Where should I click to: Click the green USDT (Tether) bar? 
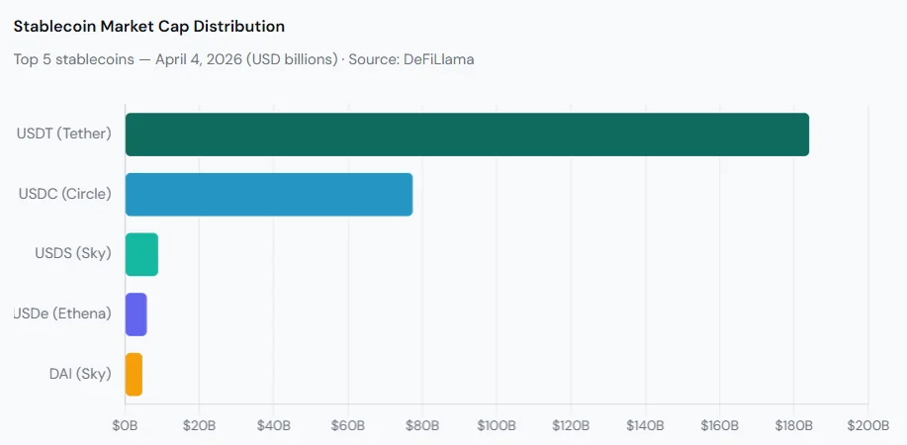click(467, 134)
